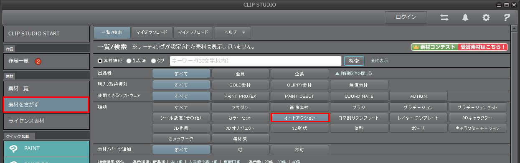Filter type by 体型
Viewport: 520px width, 163px height.
click(x=359, y=128)
